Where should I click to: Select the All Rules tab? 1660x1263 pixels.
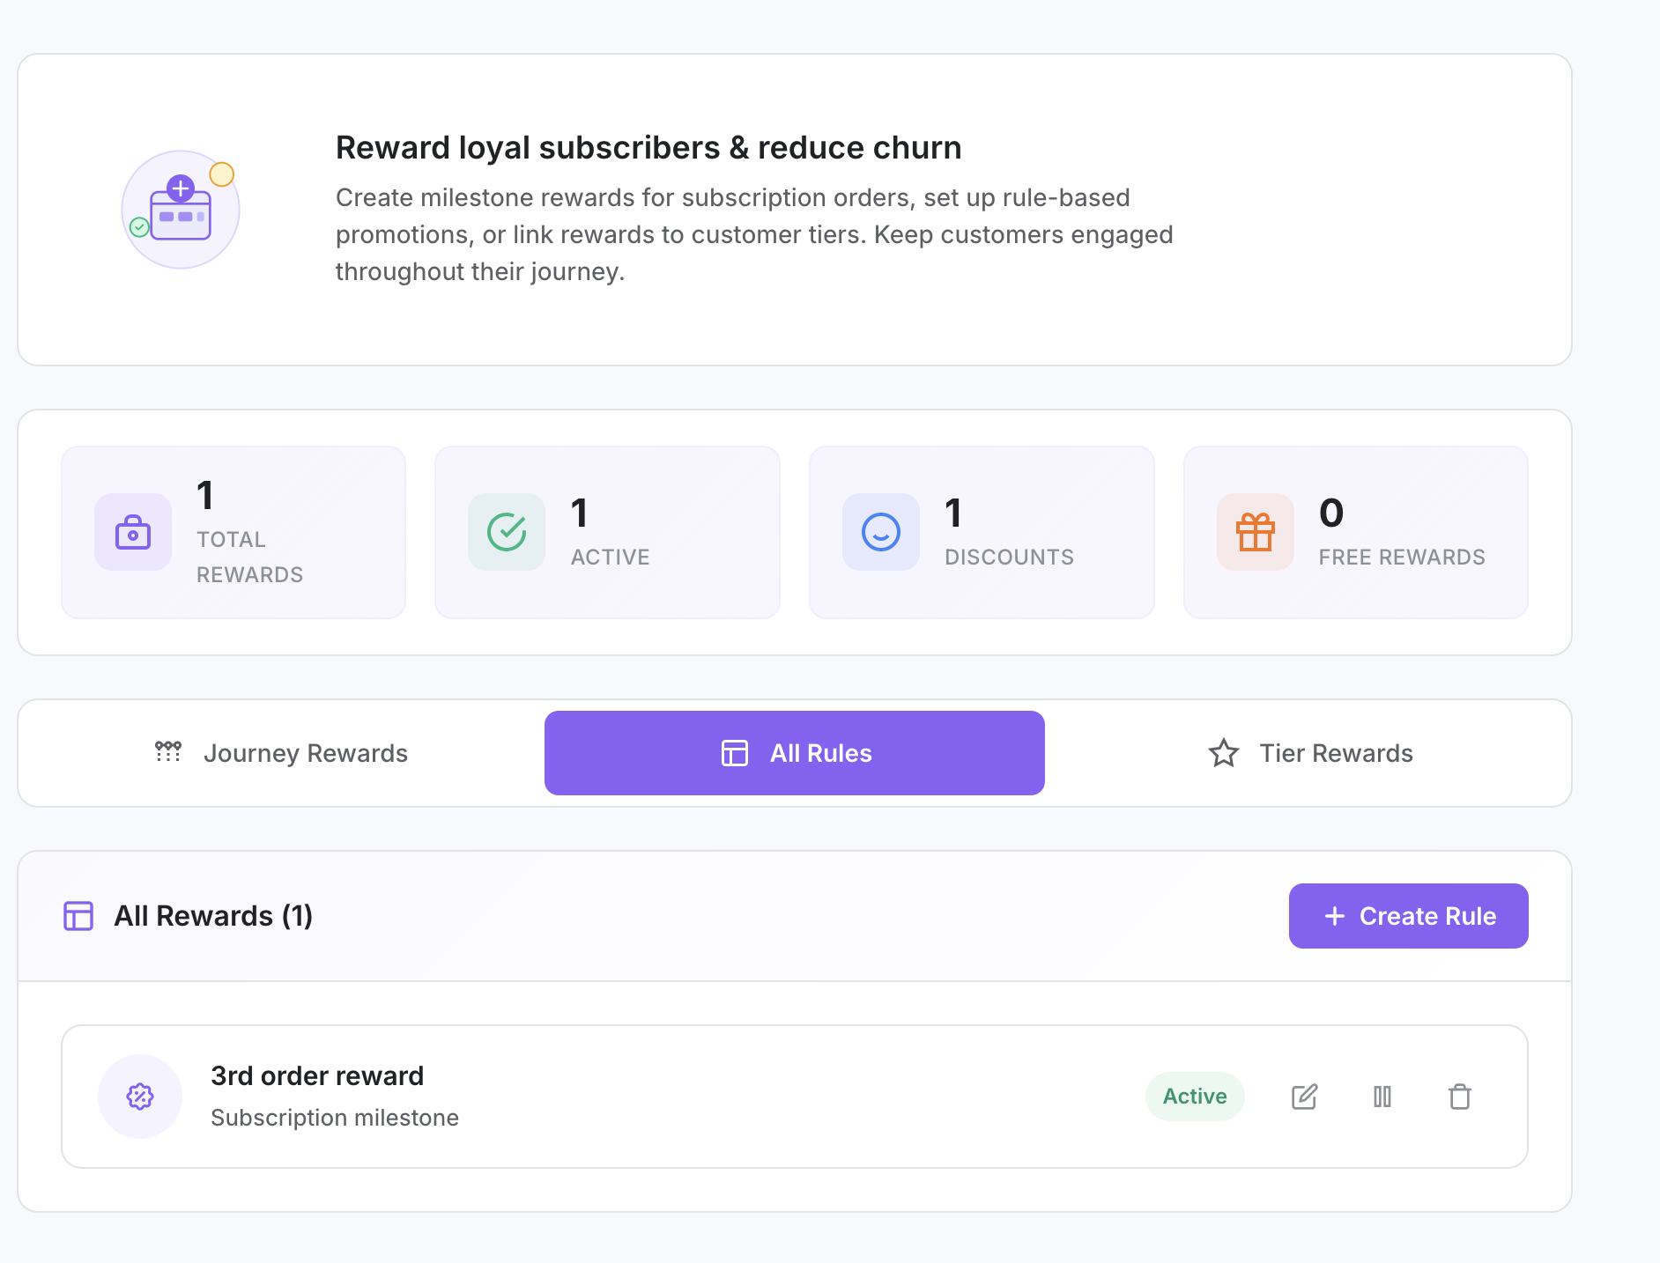[795, 753]
